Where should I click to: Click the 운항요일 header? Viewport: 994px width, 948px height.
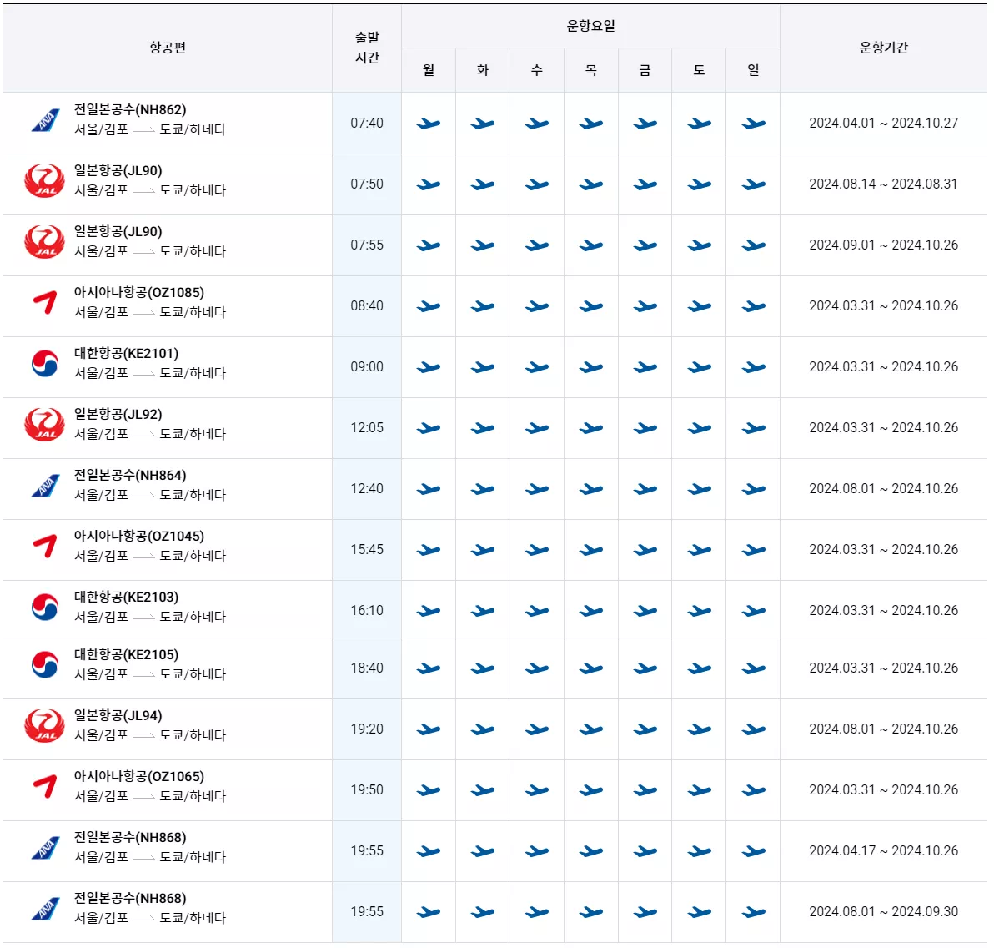(591, 26)
